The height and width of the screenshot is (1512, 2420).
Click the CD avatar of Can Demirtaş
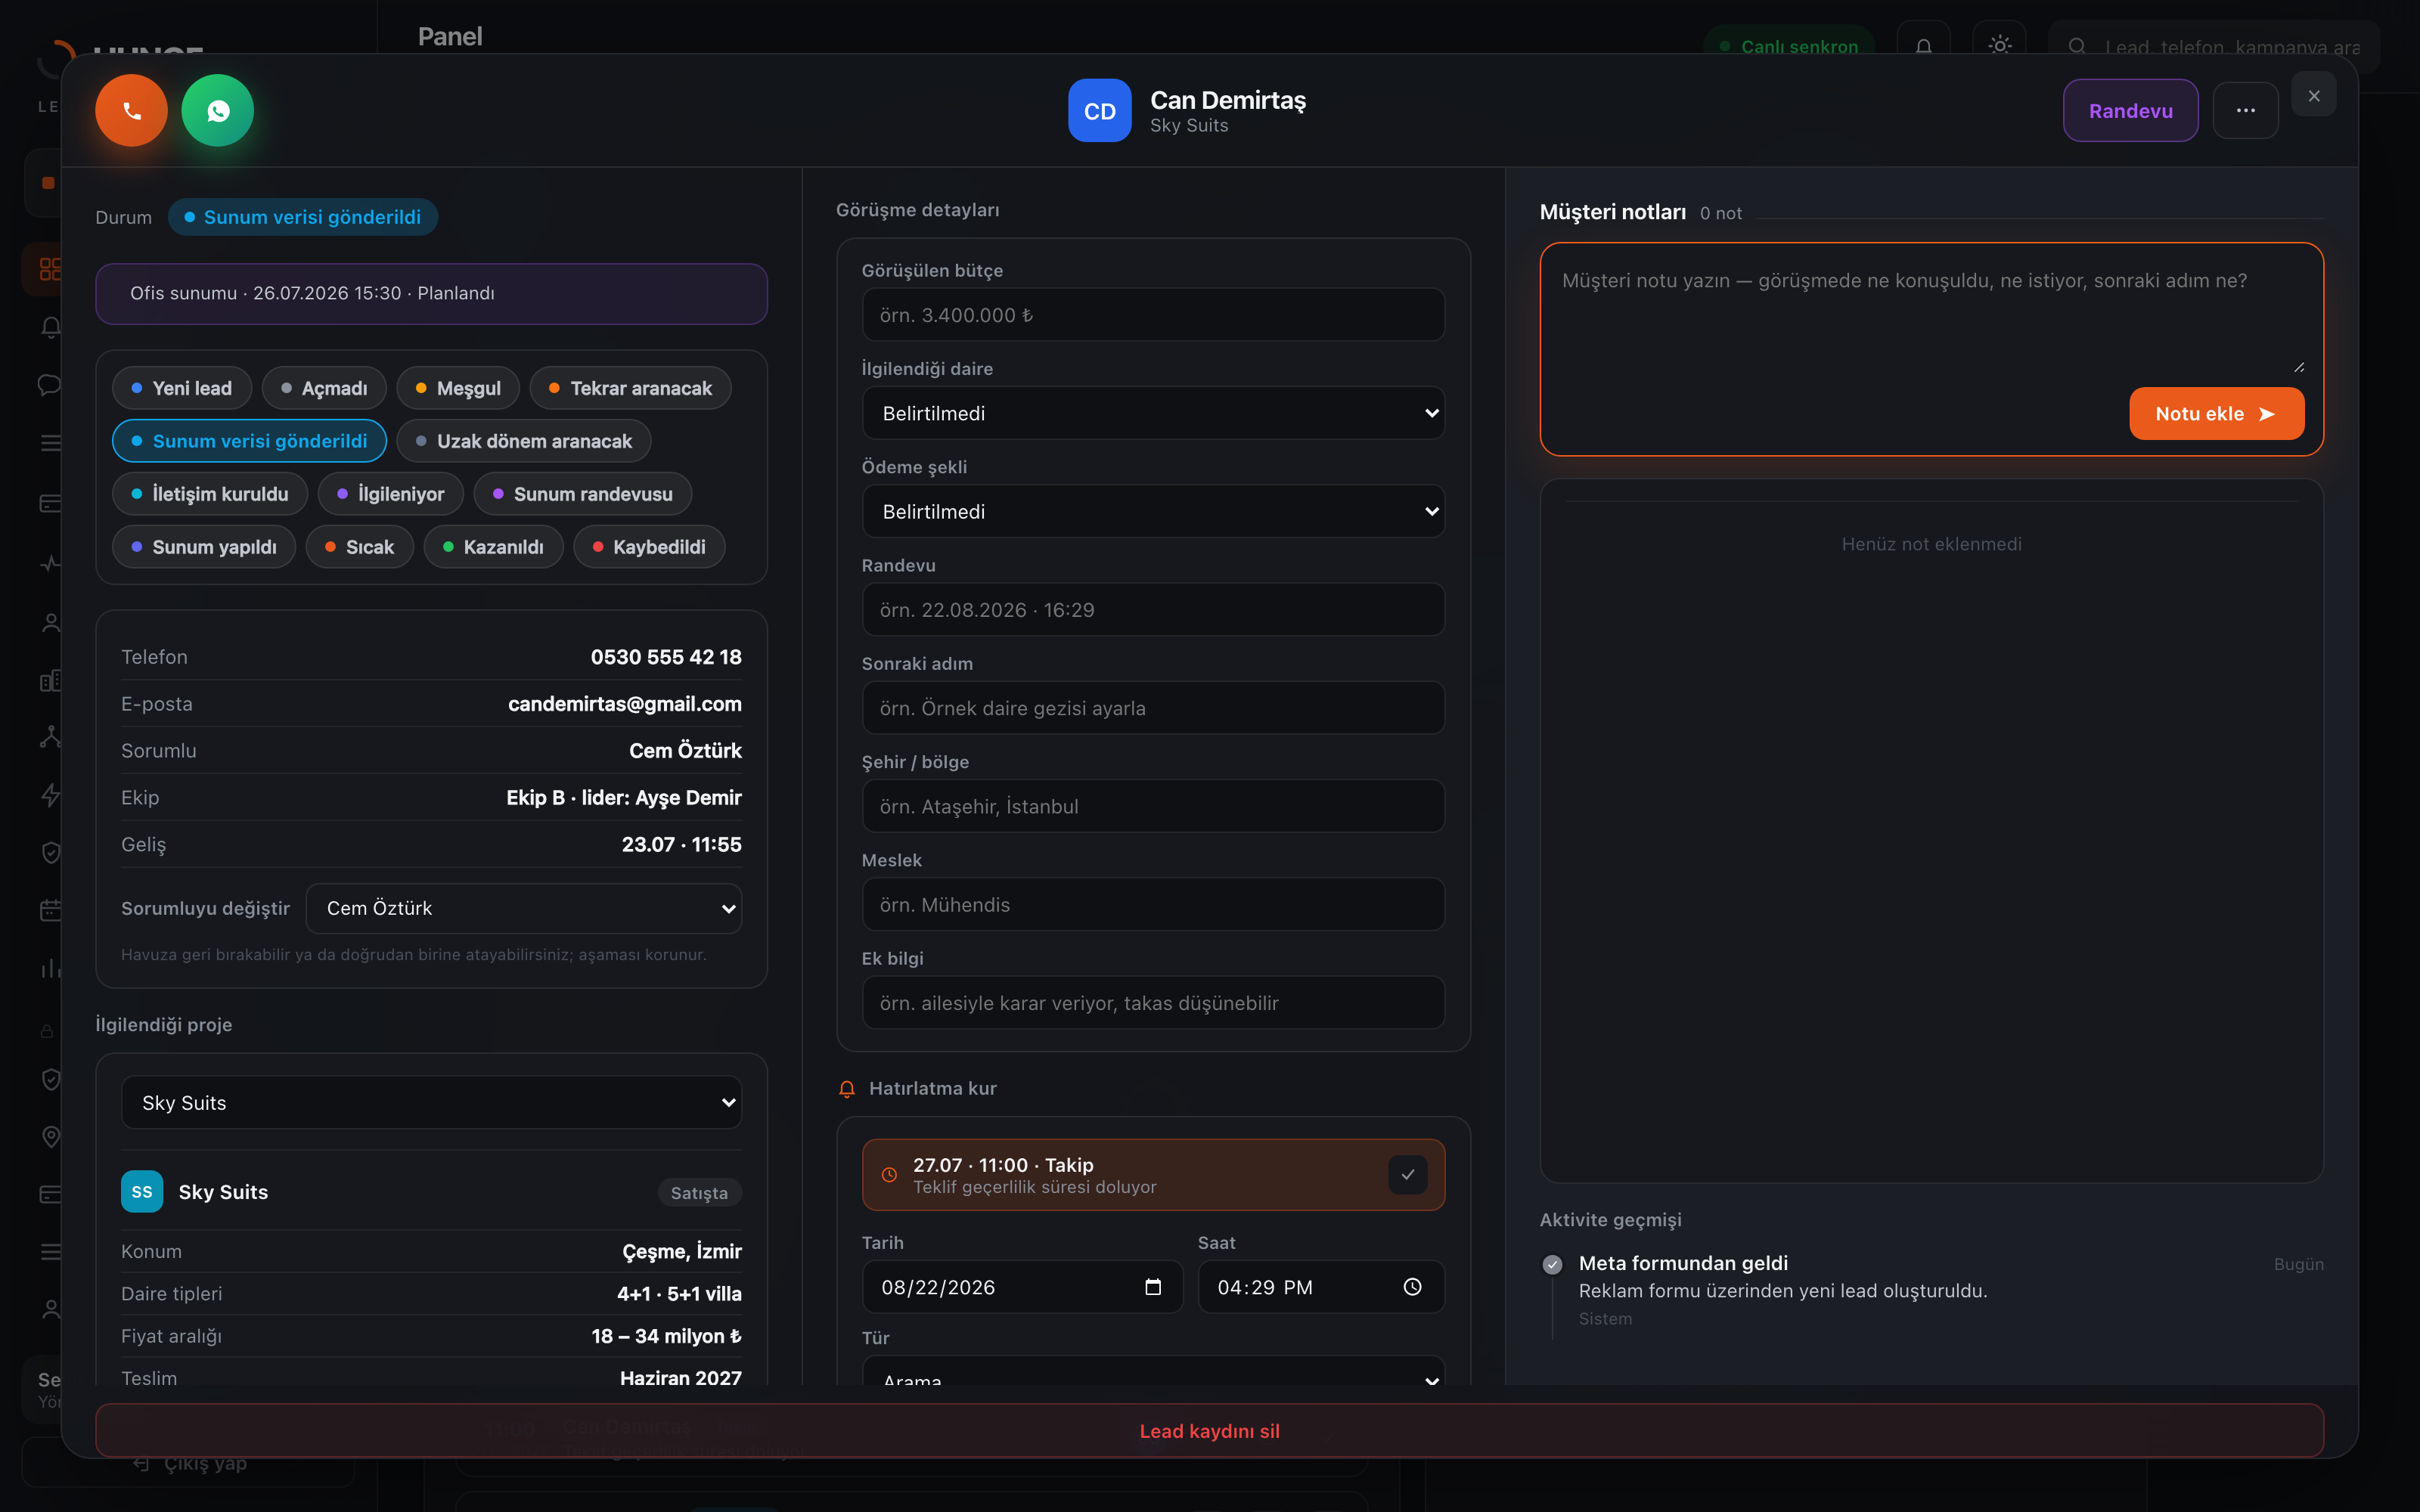[1099, 110]
